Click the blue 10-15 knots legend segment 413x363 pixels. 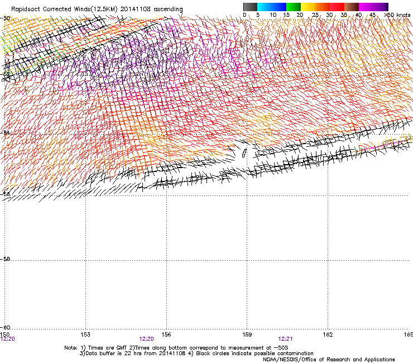pos(279,7)
